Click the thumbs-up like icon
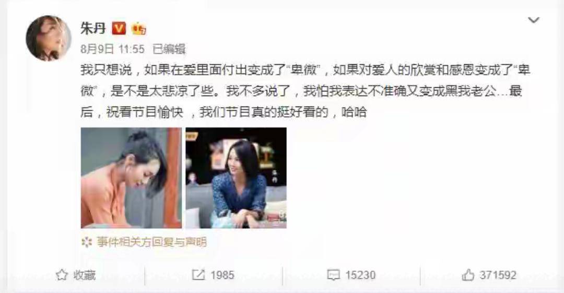Screen dimensions: 564x293 point(468,275)
